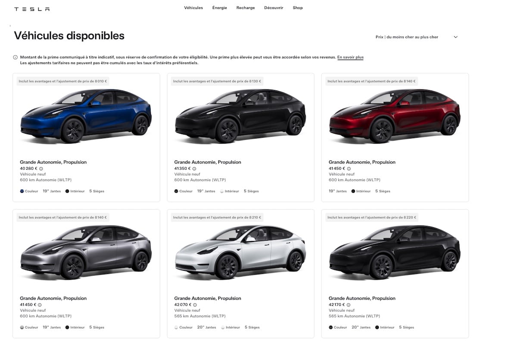Expand sort chevron arrow
517x345 pixels.
click(456, 37)
